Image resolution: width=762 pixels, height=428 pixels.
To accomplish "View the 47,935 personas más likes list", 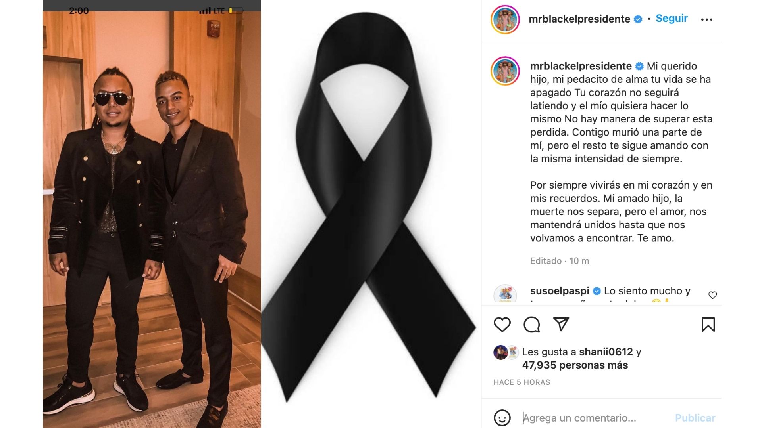I will tap(575, 365).
